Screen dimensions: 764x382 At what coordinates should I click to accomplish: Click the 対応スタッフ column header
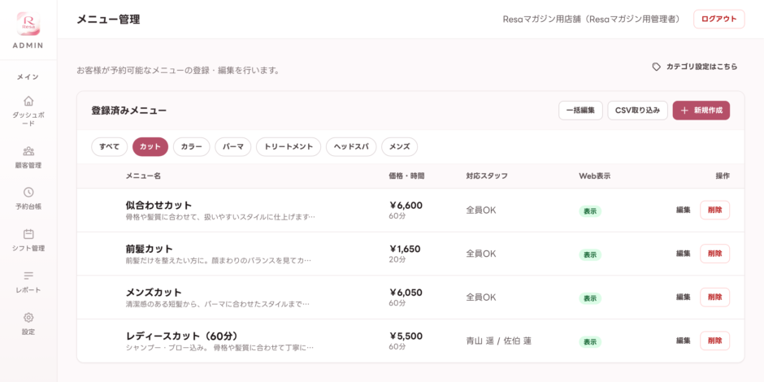coord(487,176)
